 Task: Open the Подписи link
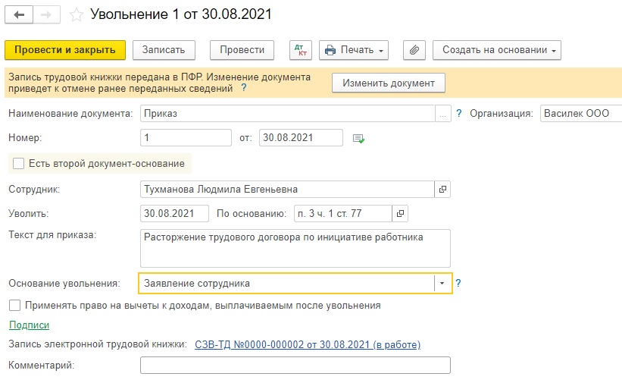29,325
